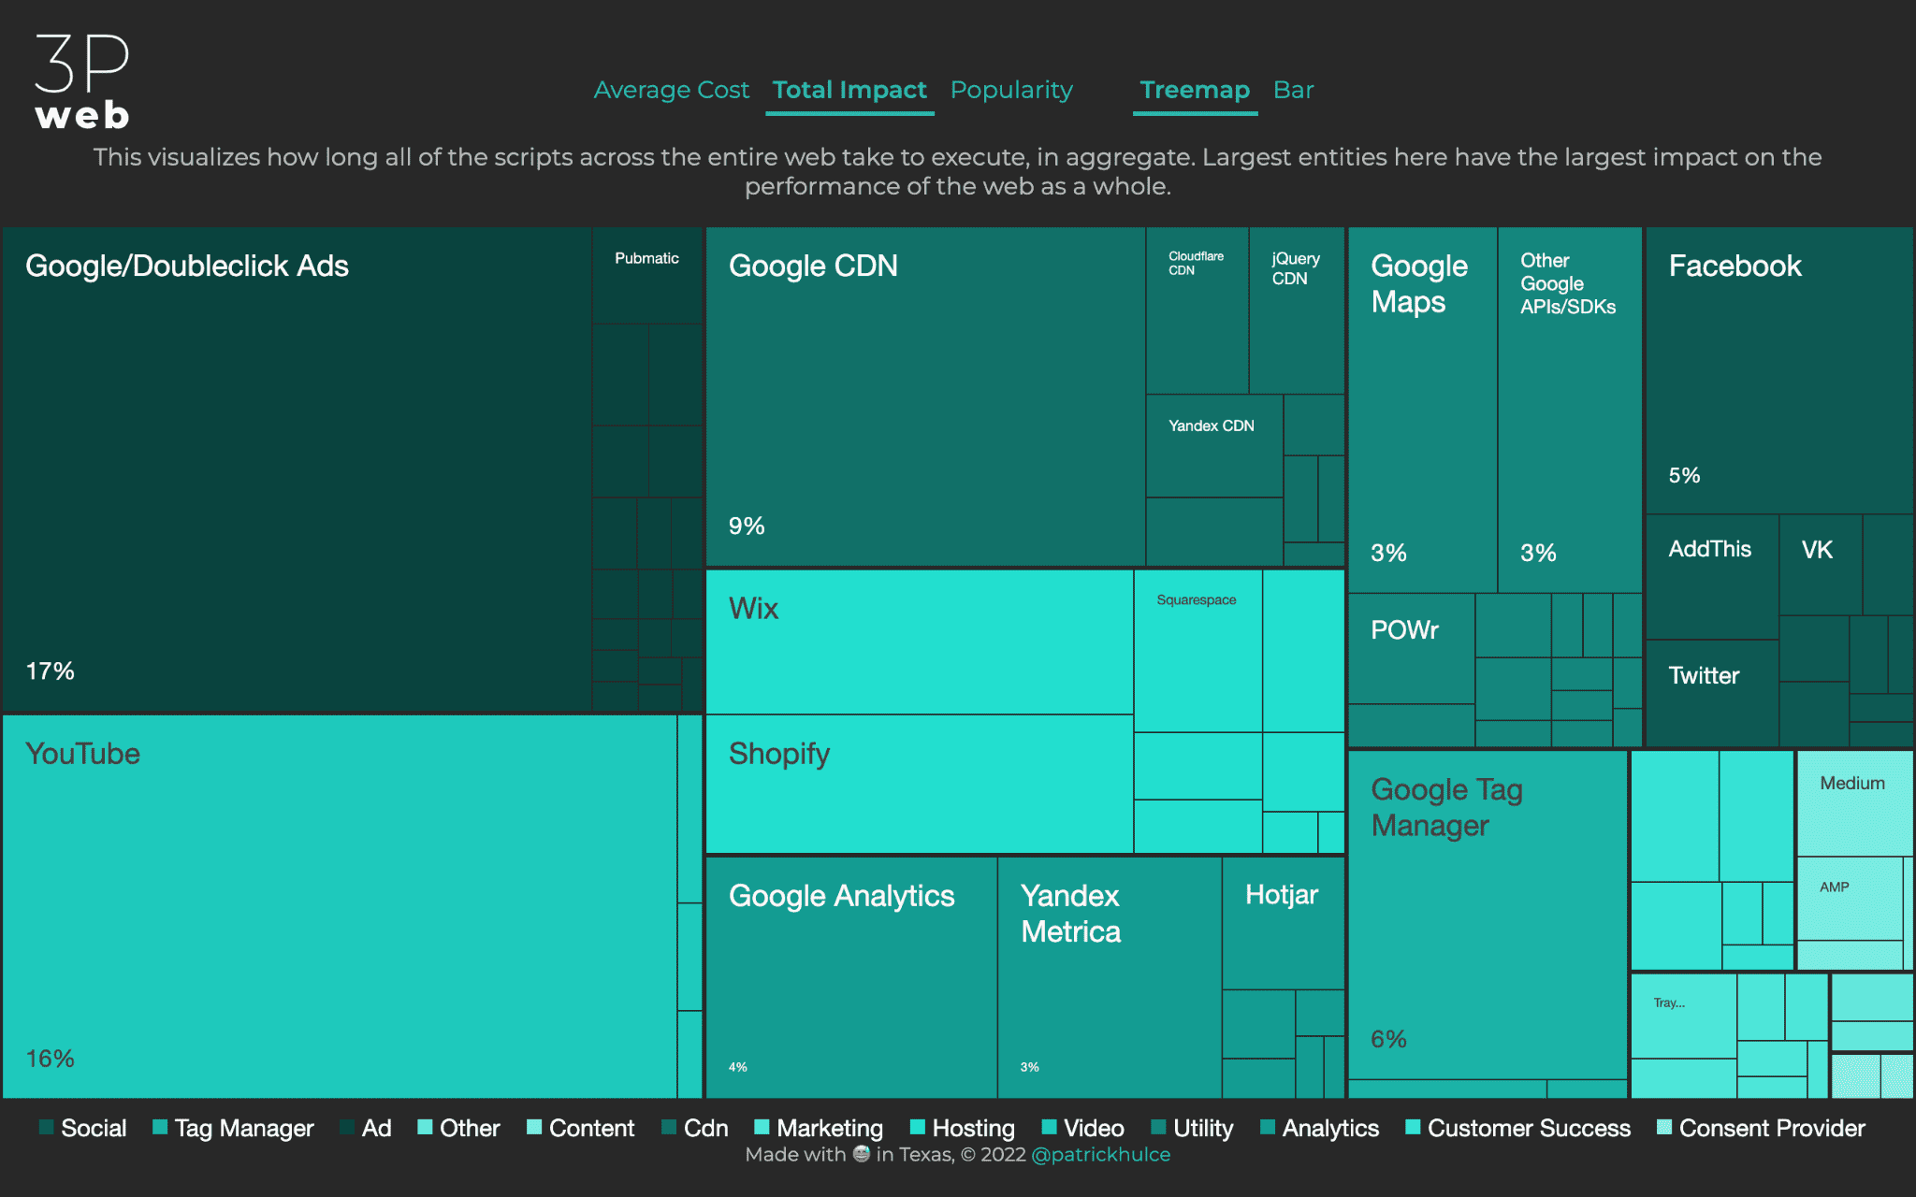The height and width of the screenshot is (1197, 1916).
Task: Expand Google Tag Manager block
Action: 1483,910
